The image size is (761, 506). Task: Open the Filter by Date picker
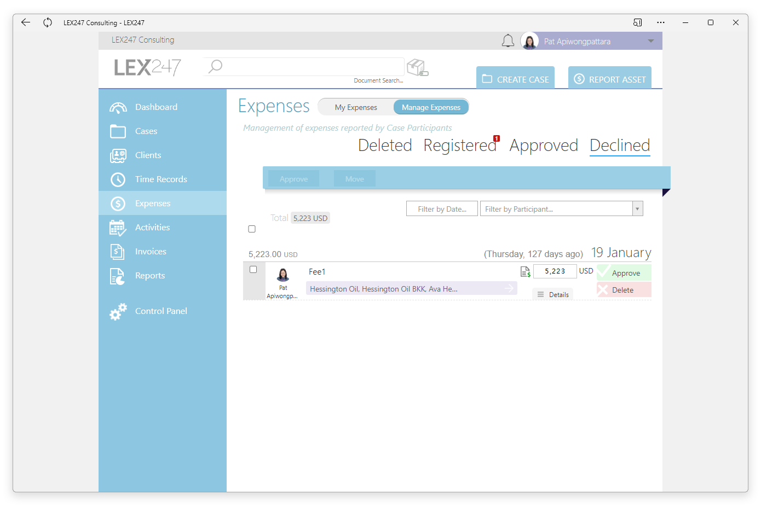click(x=442, y=209)
